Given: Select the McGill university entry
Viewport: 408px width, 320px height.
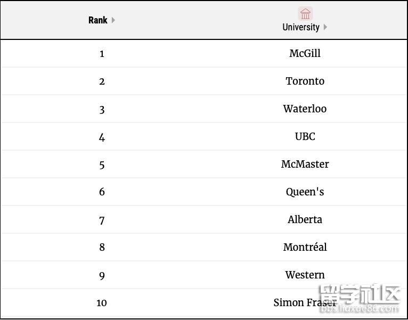Looking at the screenshot, I should coord(305,53).
